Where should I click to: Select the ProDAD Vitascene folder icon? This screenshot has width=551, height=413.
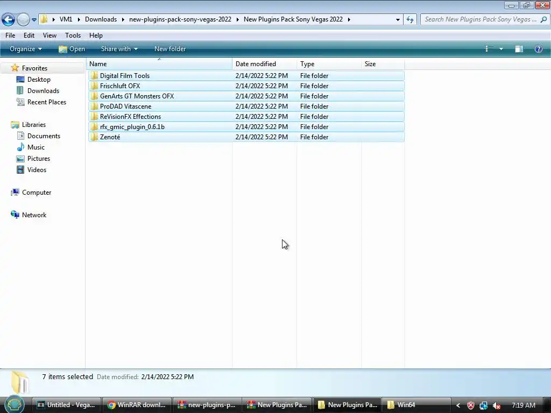click(x=94, y=106)
